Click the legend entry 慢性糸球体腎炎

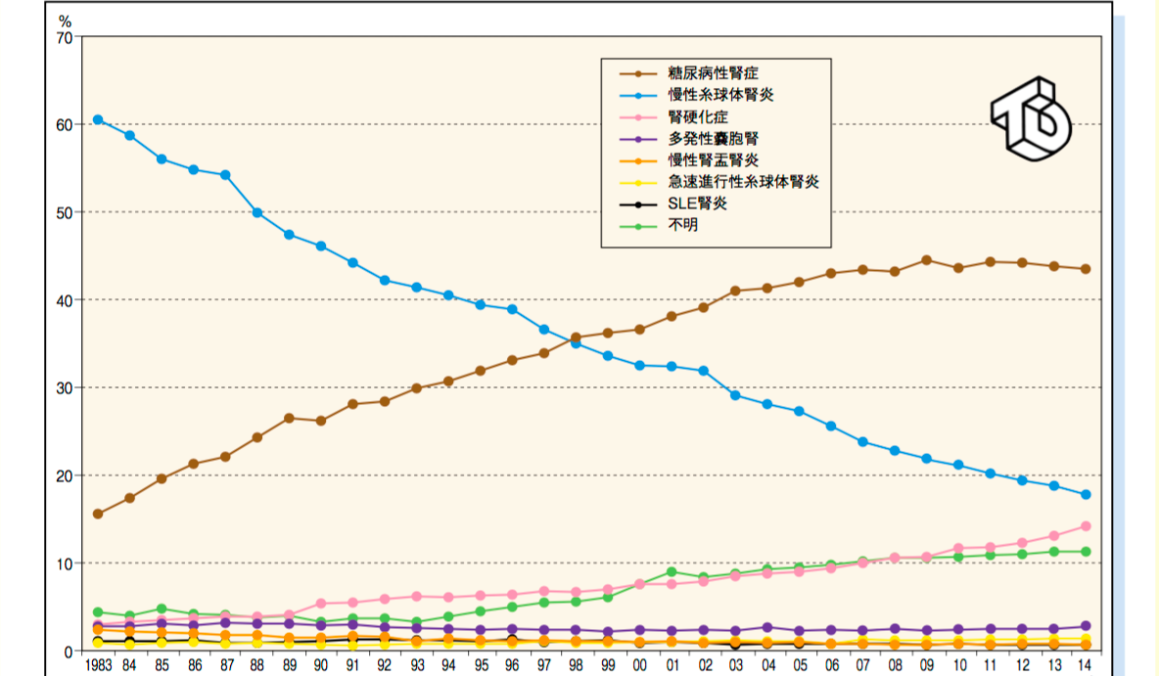(720, 95)
